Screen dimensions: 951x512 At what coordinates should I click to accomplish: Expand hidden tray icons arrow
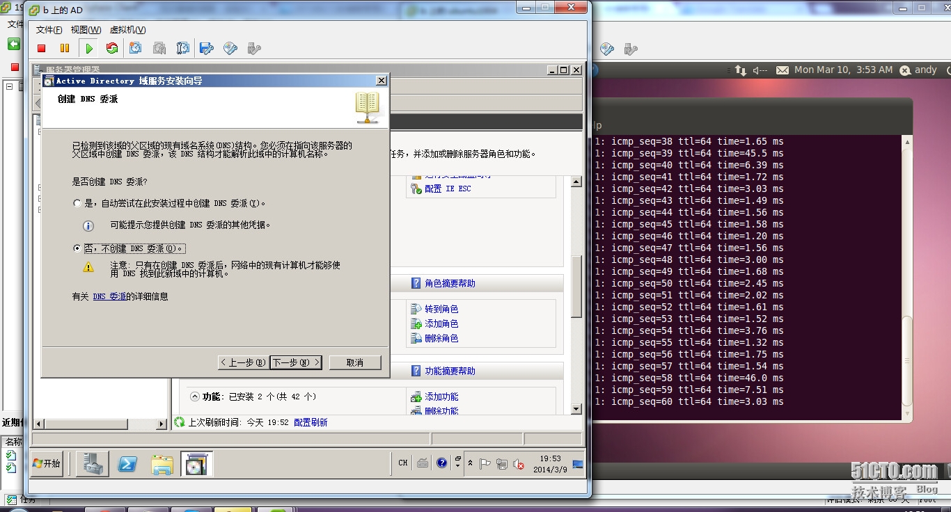point(470,463)
